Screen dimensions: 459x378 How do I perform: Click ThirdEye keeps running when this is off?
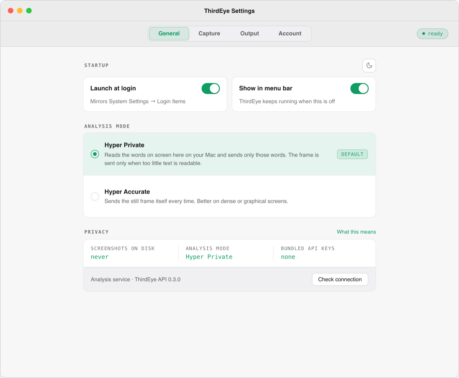click(287, 101)
